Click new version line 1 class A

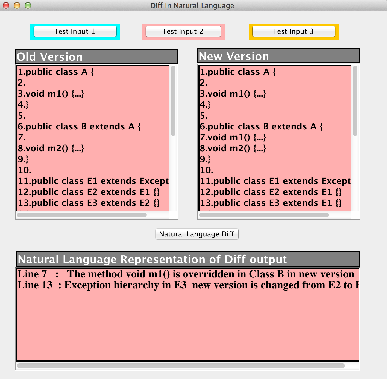tap(238, 72)
